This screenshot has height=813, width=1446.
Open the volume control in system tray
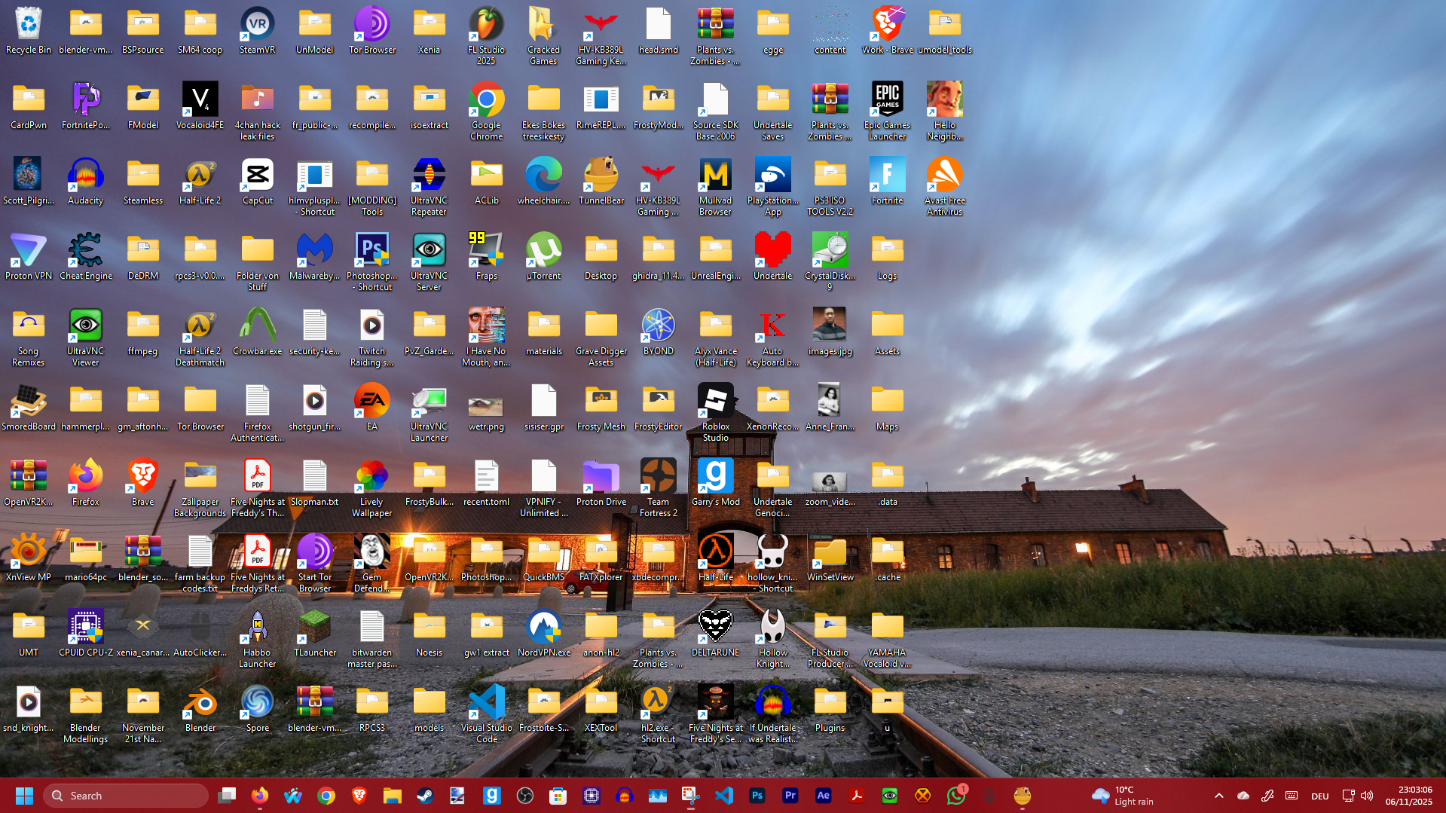(1367, 796)
